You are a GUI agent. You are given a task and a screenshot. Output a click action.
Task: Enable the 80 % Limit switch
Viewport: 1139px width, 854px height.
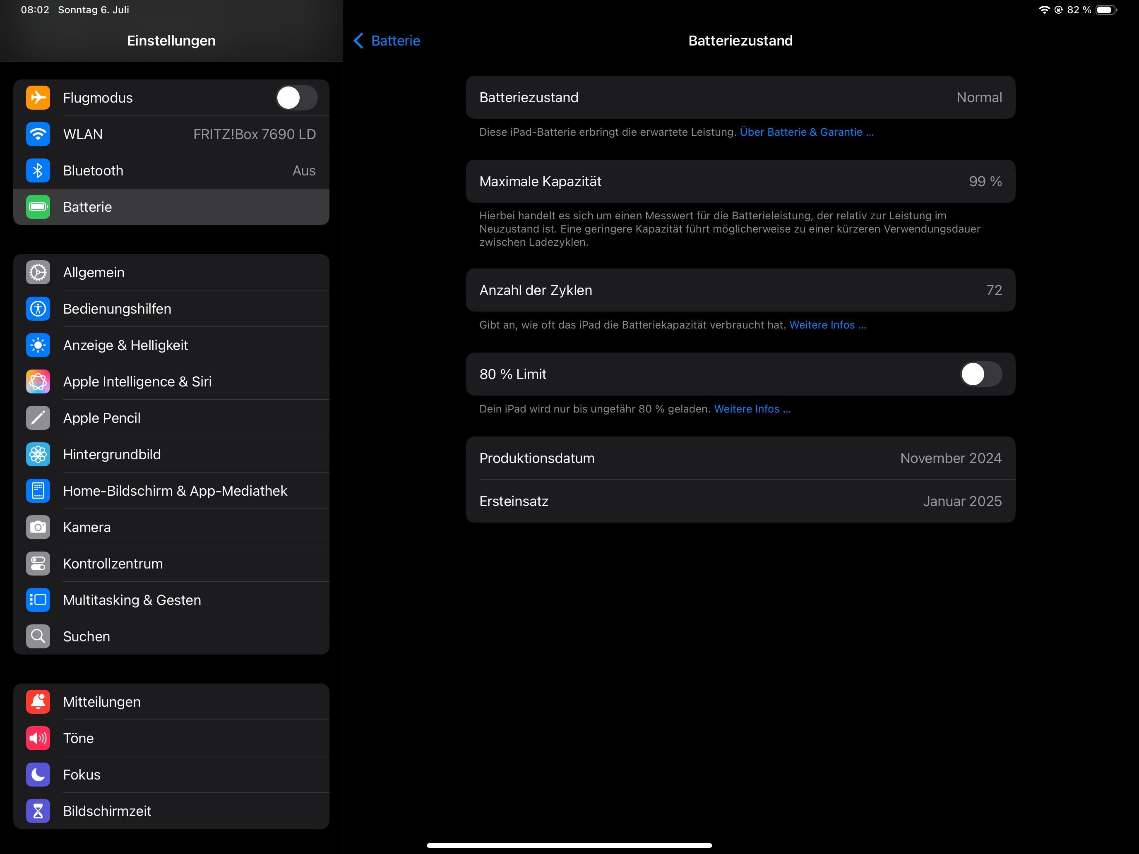click(980, 374)
